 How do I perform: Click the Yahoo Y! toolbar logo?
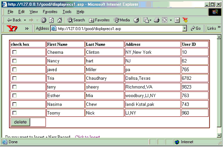[12, 28]
